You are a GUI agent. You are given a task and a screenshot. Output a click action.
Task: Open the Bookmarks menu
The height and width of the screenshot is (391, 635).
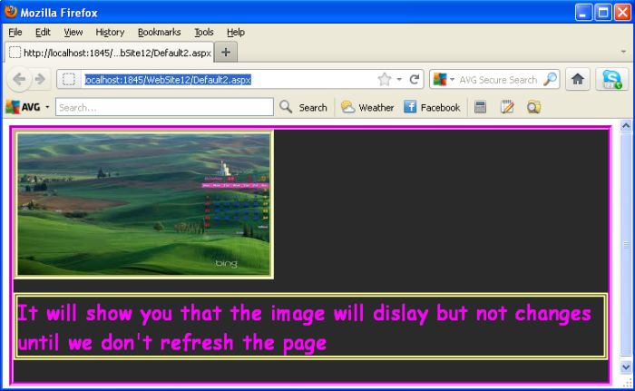coord(159,32)
